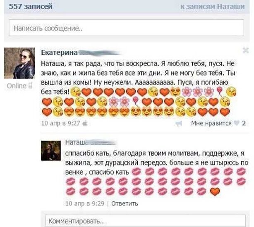This screenshot has height=227, width=254.
Task: Open the comment timestamp 10 апр в 9:29
Action: [85, 203]
